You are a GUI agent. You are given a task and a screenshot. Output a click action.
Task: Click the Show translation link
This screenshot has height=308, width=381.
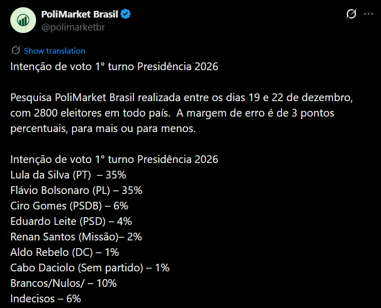click(55, 51)
